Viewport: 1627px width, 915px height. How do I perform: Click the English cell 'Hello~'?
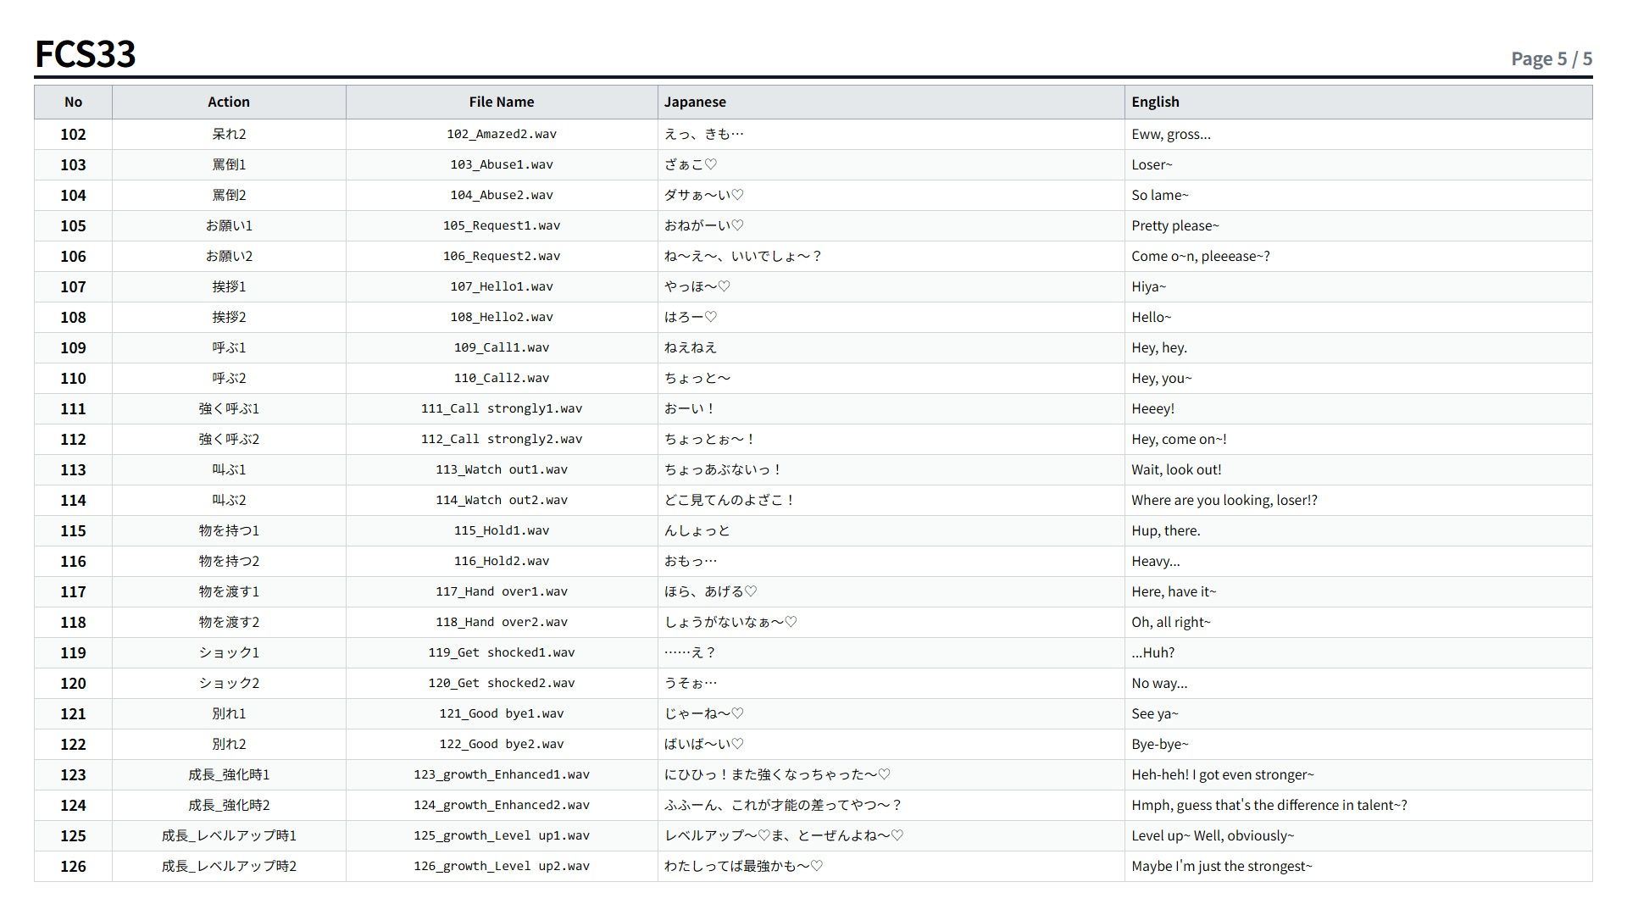click(x=1358, y=317)
